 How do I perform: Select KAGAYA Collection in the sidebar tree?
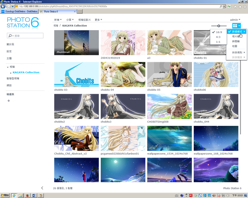tap(26, 73)
